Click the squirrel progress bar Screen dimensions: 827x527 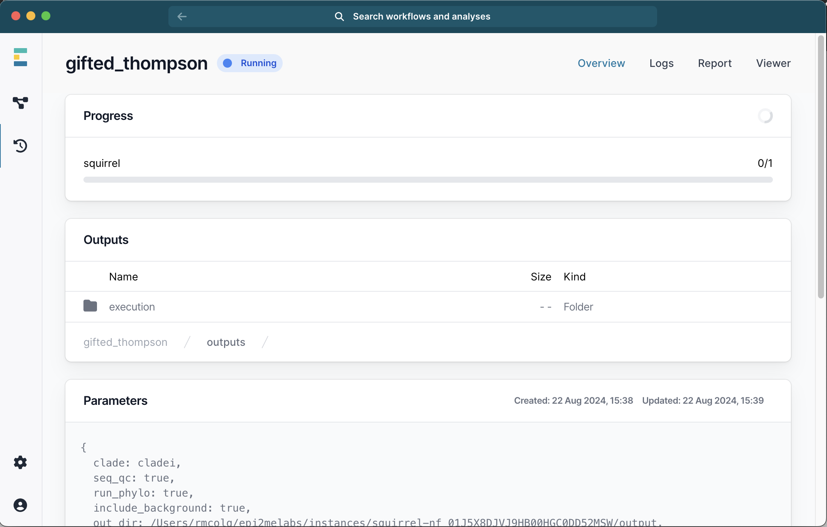click(x=428, y=180)
